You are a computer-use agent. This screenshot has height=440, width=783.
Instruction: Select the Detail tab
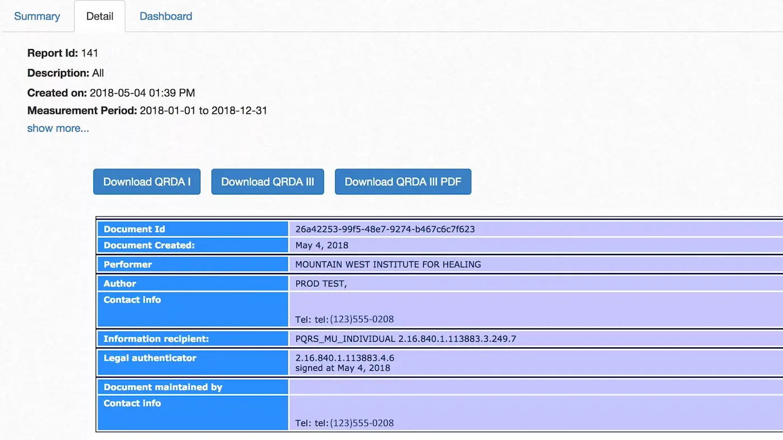point(100,16)
